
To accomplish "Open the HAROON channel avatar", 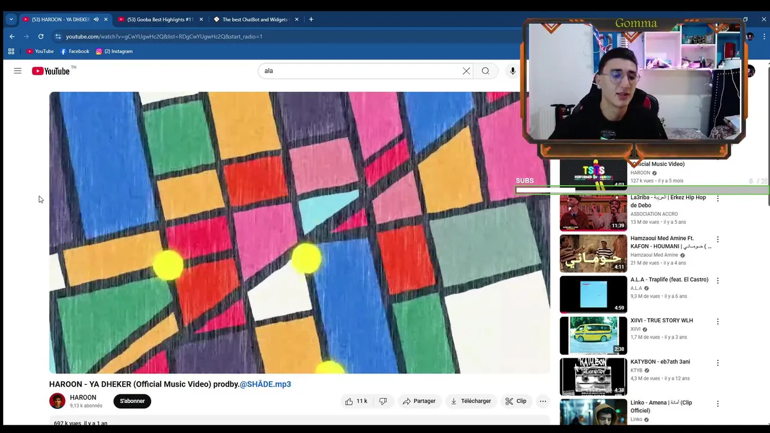I will [57, 401].
